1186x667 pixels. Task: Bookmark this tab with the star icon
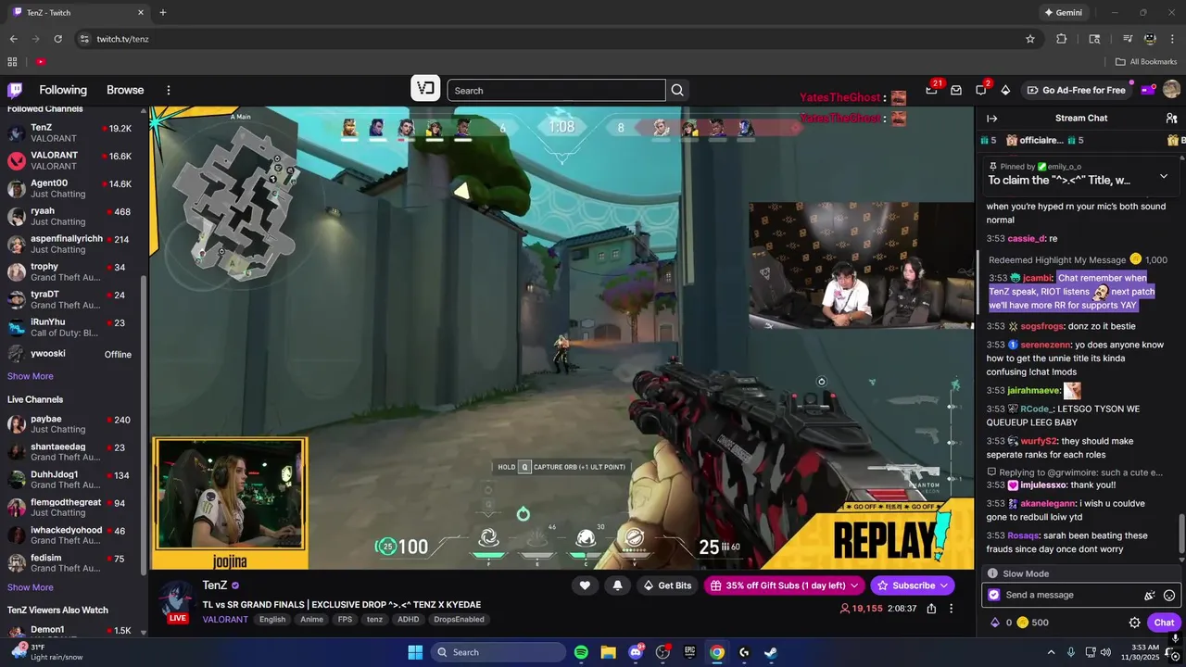1030,39
